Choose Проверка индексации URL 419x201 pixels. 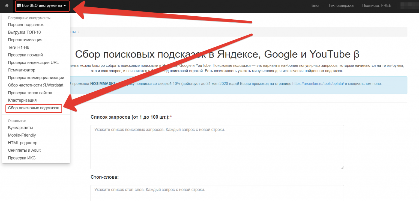tap(33, 62)
